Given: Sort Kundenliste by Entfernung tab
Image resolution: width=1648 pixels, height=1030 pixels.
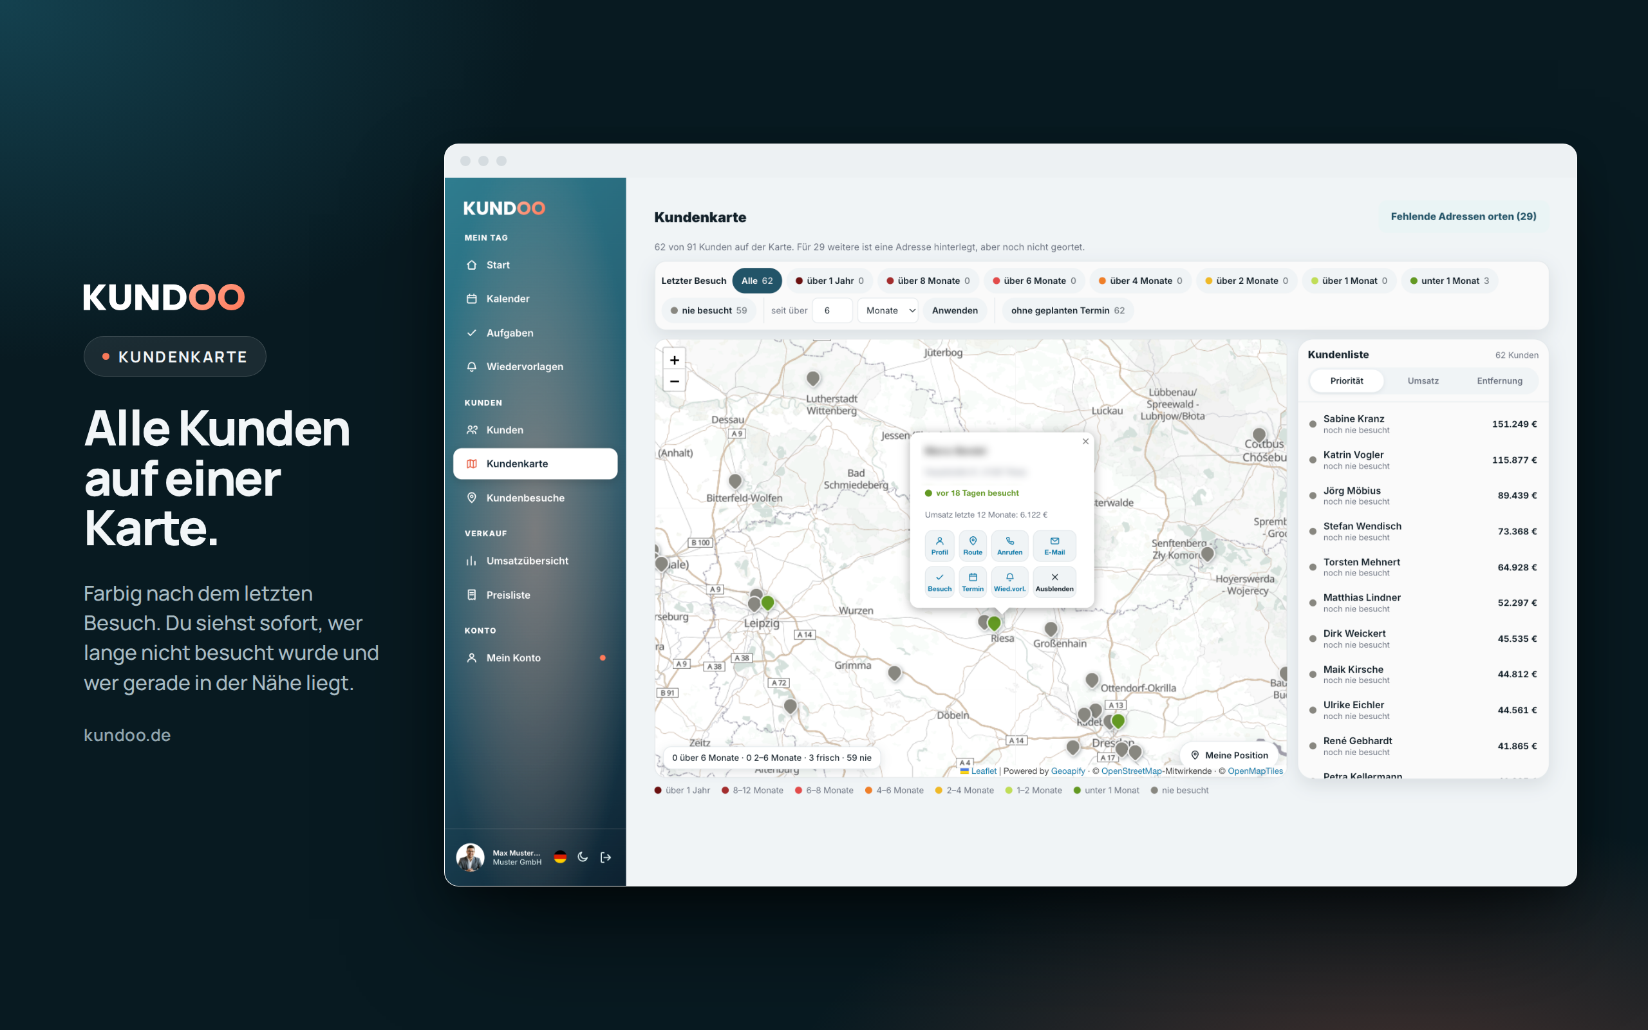Looking at the screenshot, I should [x=1499, y=381].
